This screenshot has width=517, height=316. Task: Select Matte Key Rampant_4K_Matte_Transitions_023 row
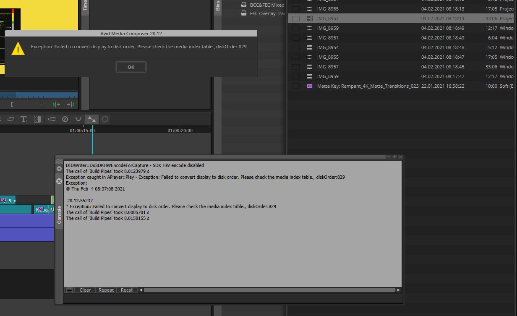tap(402, 86)
